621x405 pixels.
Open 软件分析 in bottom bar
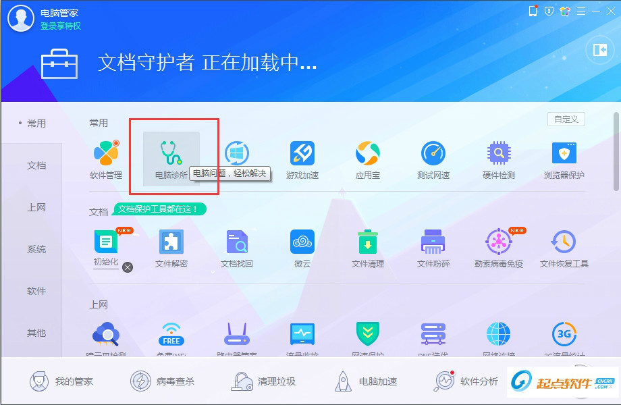coord(466,381)
